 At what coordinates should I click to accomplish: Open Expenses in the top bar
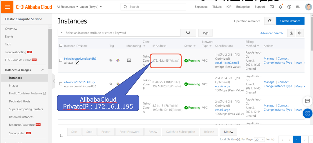click(201, 7)
